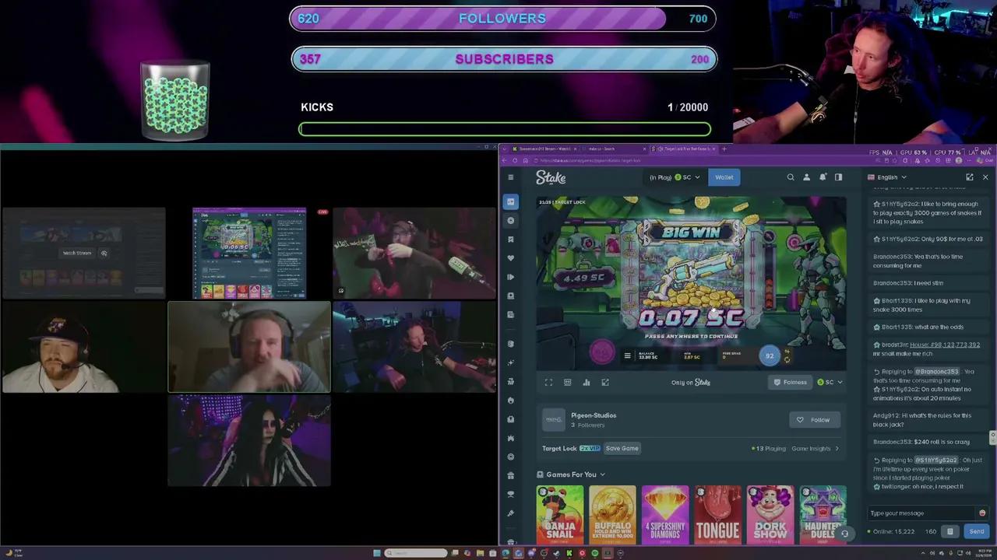Screen dimensions: 997x560
Task: Open the Pigeon-Studios provider link
Action: click(594, 415)
